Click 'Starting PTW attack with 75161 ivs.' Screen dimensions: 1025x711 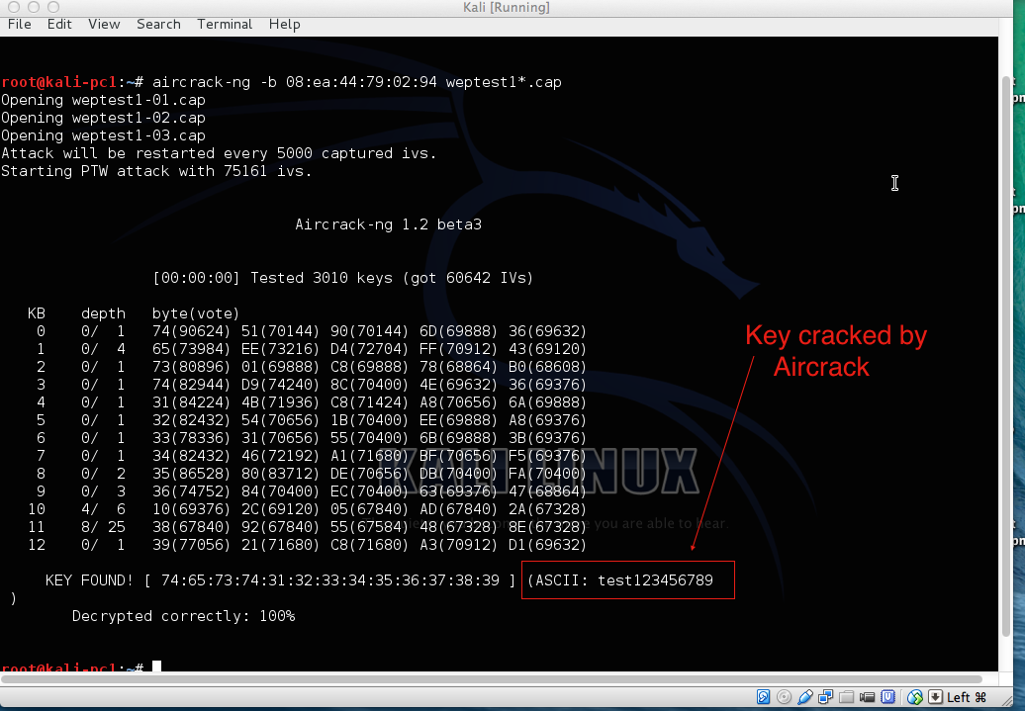pyautogui.click(x=156, y=171)
